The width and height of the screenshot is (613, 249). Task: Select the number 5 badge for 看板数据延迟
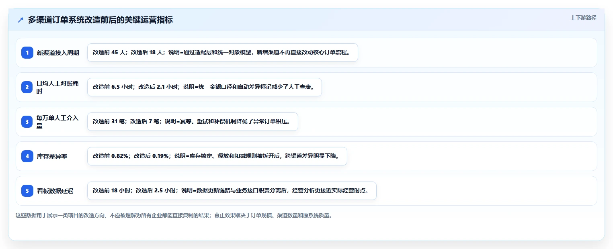pos(27,191)
